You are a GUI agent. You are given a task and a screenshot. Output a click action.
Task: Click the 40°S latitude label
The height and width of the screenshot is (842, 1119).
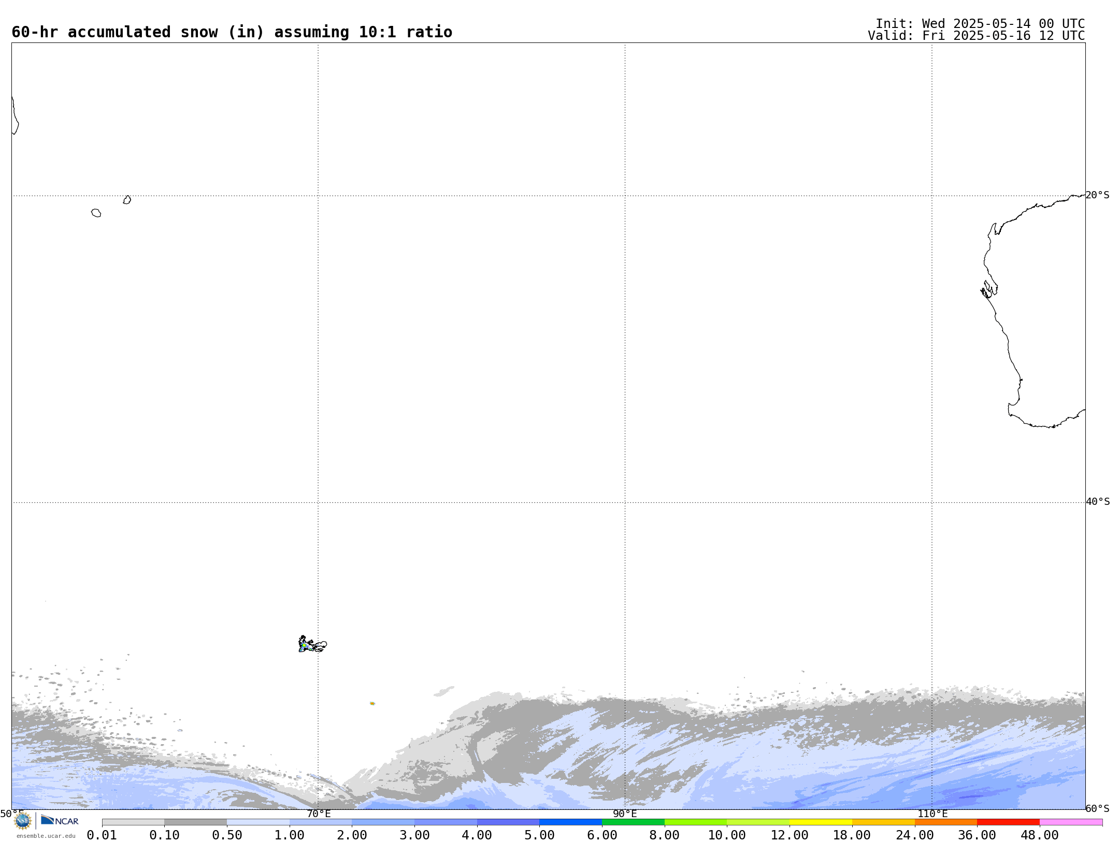(1098, 502)
